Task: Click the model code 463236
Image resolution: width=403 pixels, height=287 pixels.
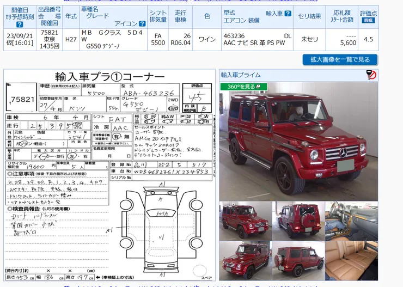Action: point(234,36)
